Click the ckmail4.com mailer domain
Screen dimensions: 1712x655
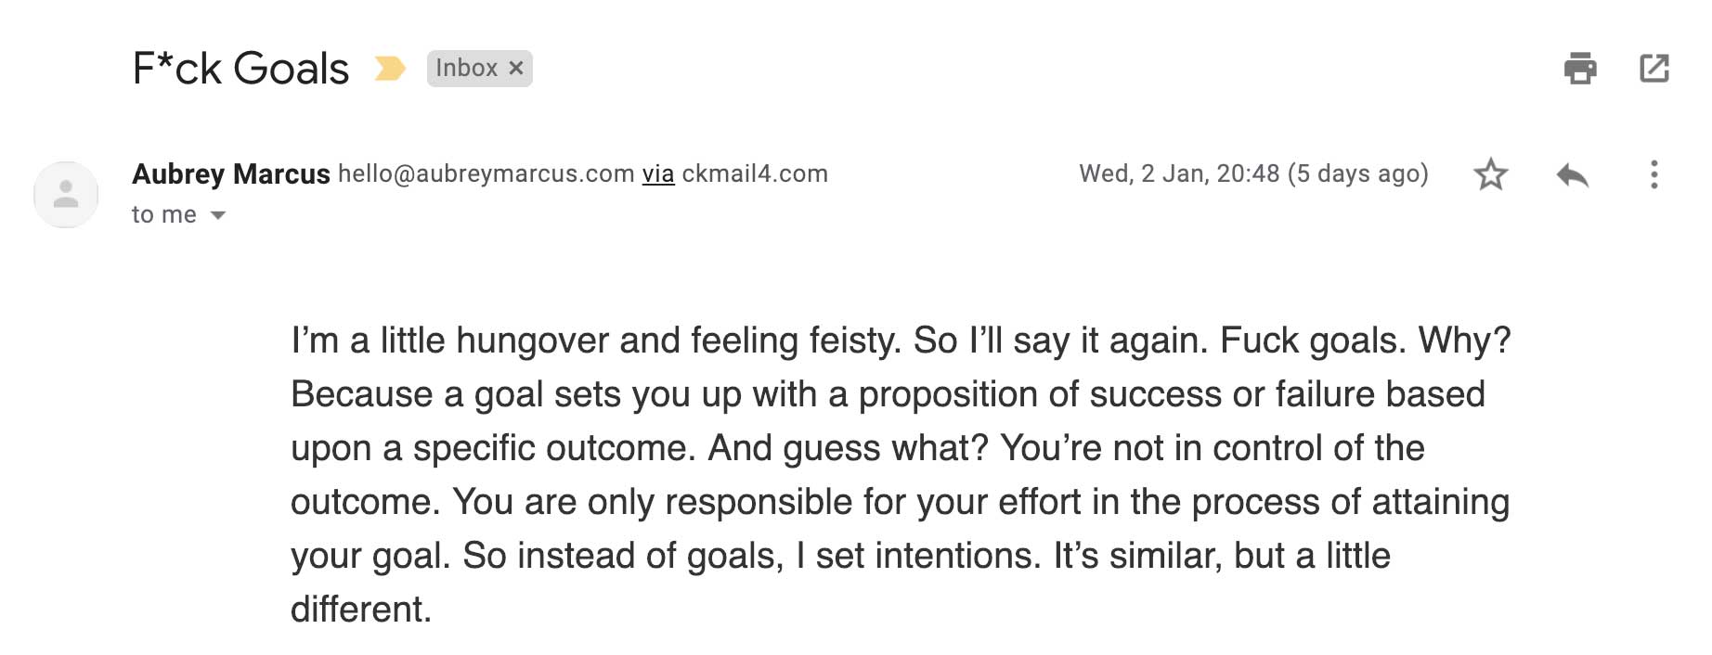[x=755, y=173]
